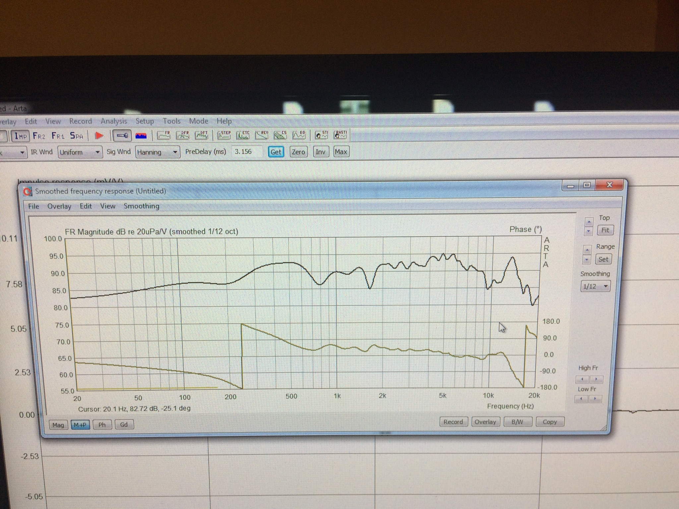Switch to the Mag only view
The width and height of the screenshot is (679, 509).
click(58, 425)
